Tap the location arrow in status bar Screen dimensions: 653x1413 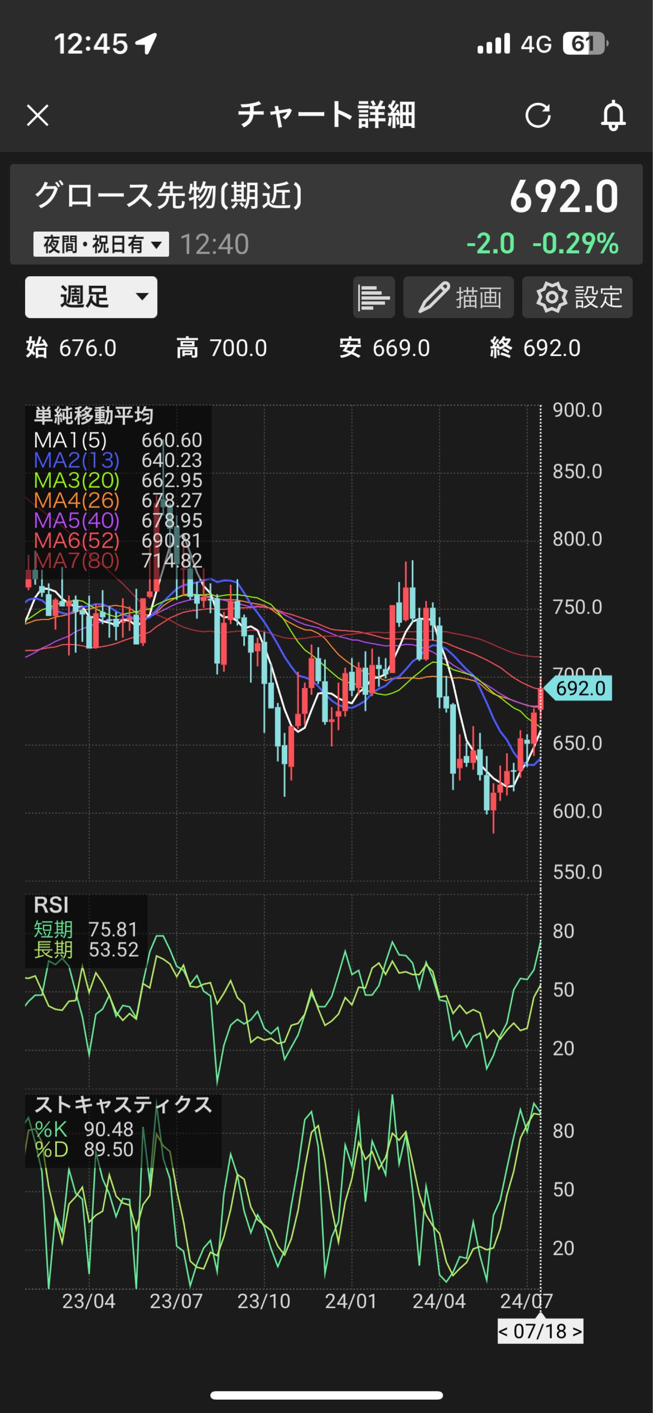point(146,43)
